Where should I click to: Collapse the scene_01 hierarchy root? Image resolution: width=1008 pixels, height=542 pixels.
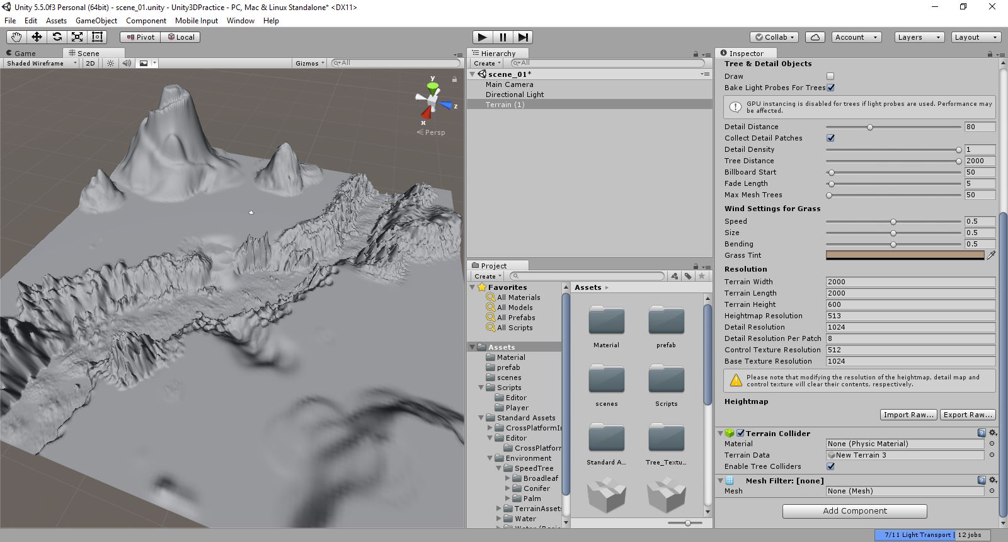472,74
